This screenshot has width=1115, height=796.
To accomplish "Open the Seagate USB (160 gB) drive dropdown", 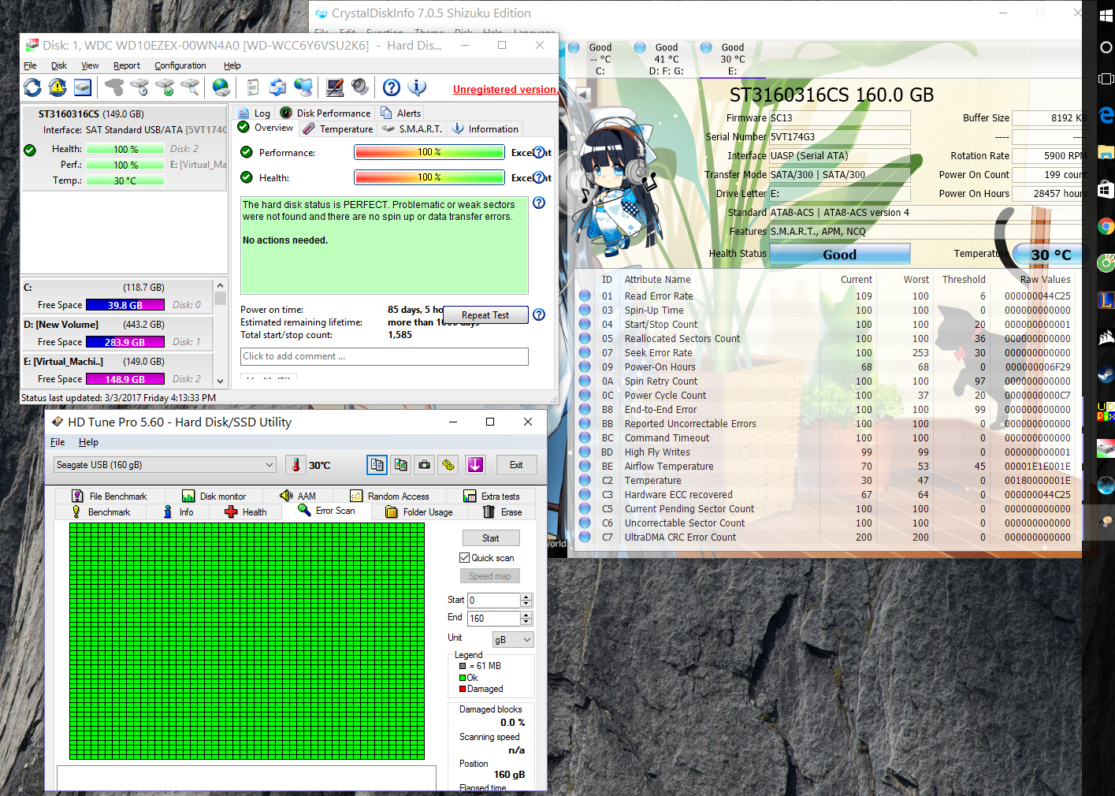I will [165, 465].
